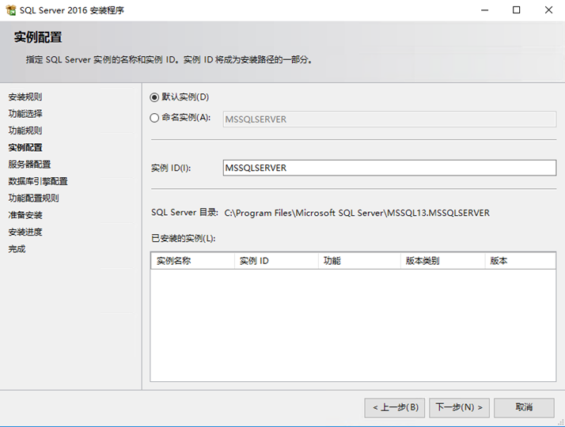
Task: Go to 安装规则 step in sidebar
Action: [25, 96]
